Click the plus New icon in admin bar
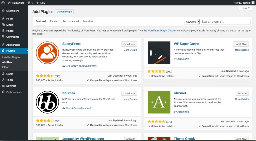Screen dimensions: 256x141 [x=37, y=3]
